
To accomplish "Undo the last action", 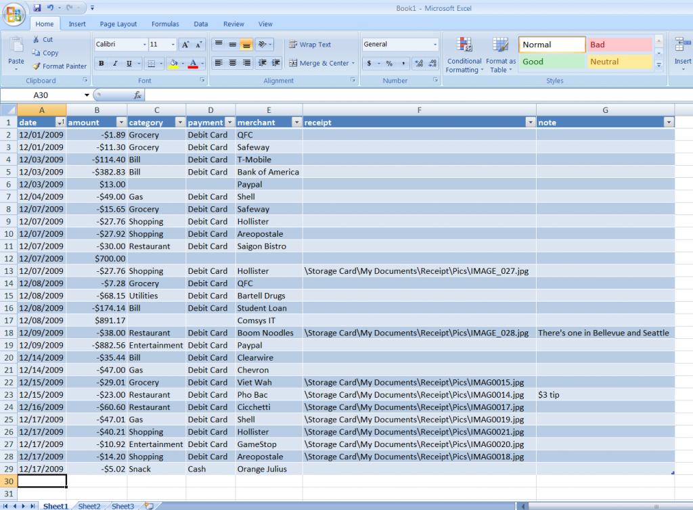I will click(50, 7).
